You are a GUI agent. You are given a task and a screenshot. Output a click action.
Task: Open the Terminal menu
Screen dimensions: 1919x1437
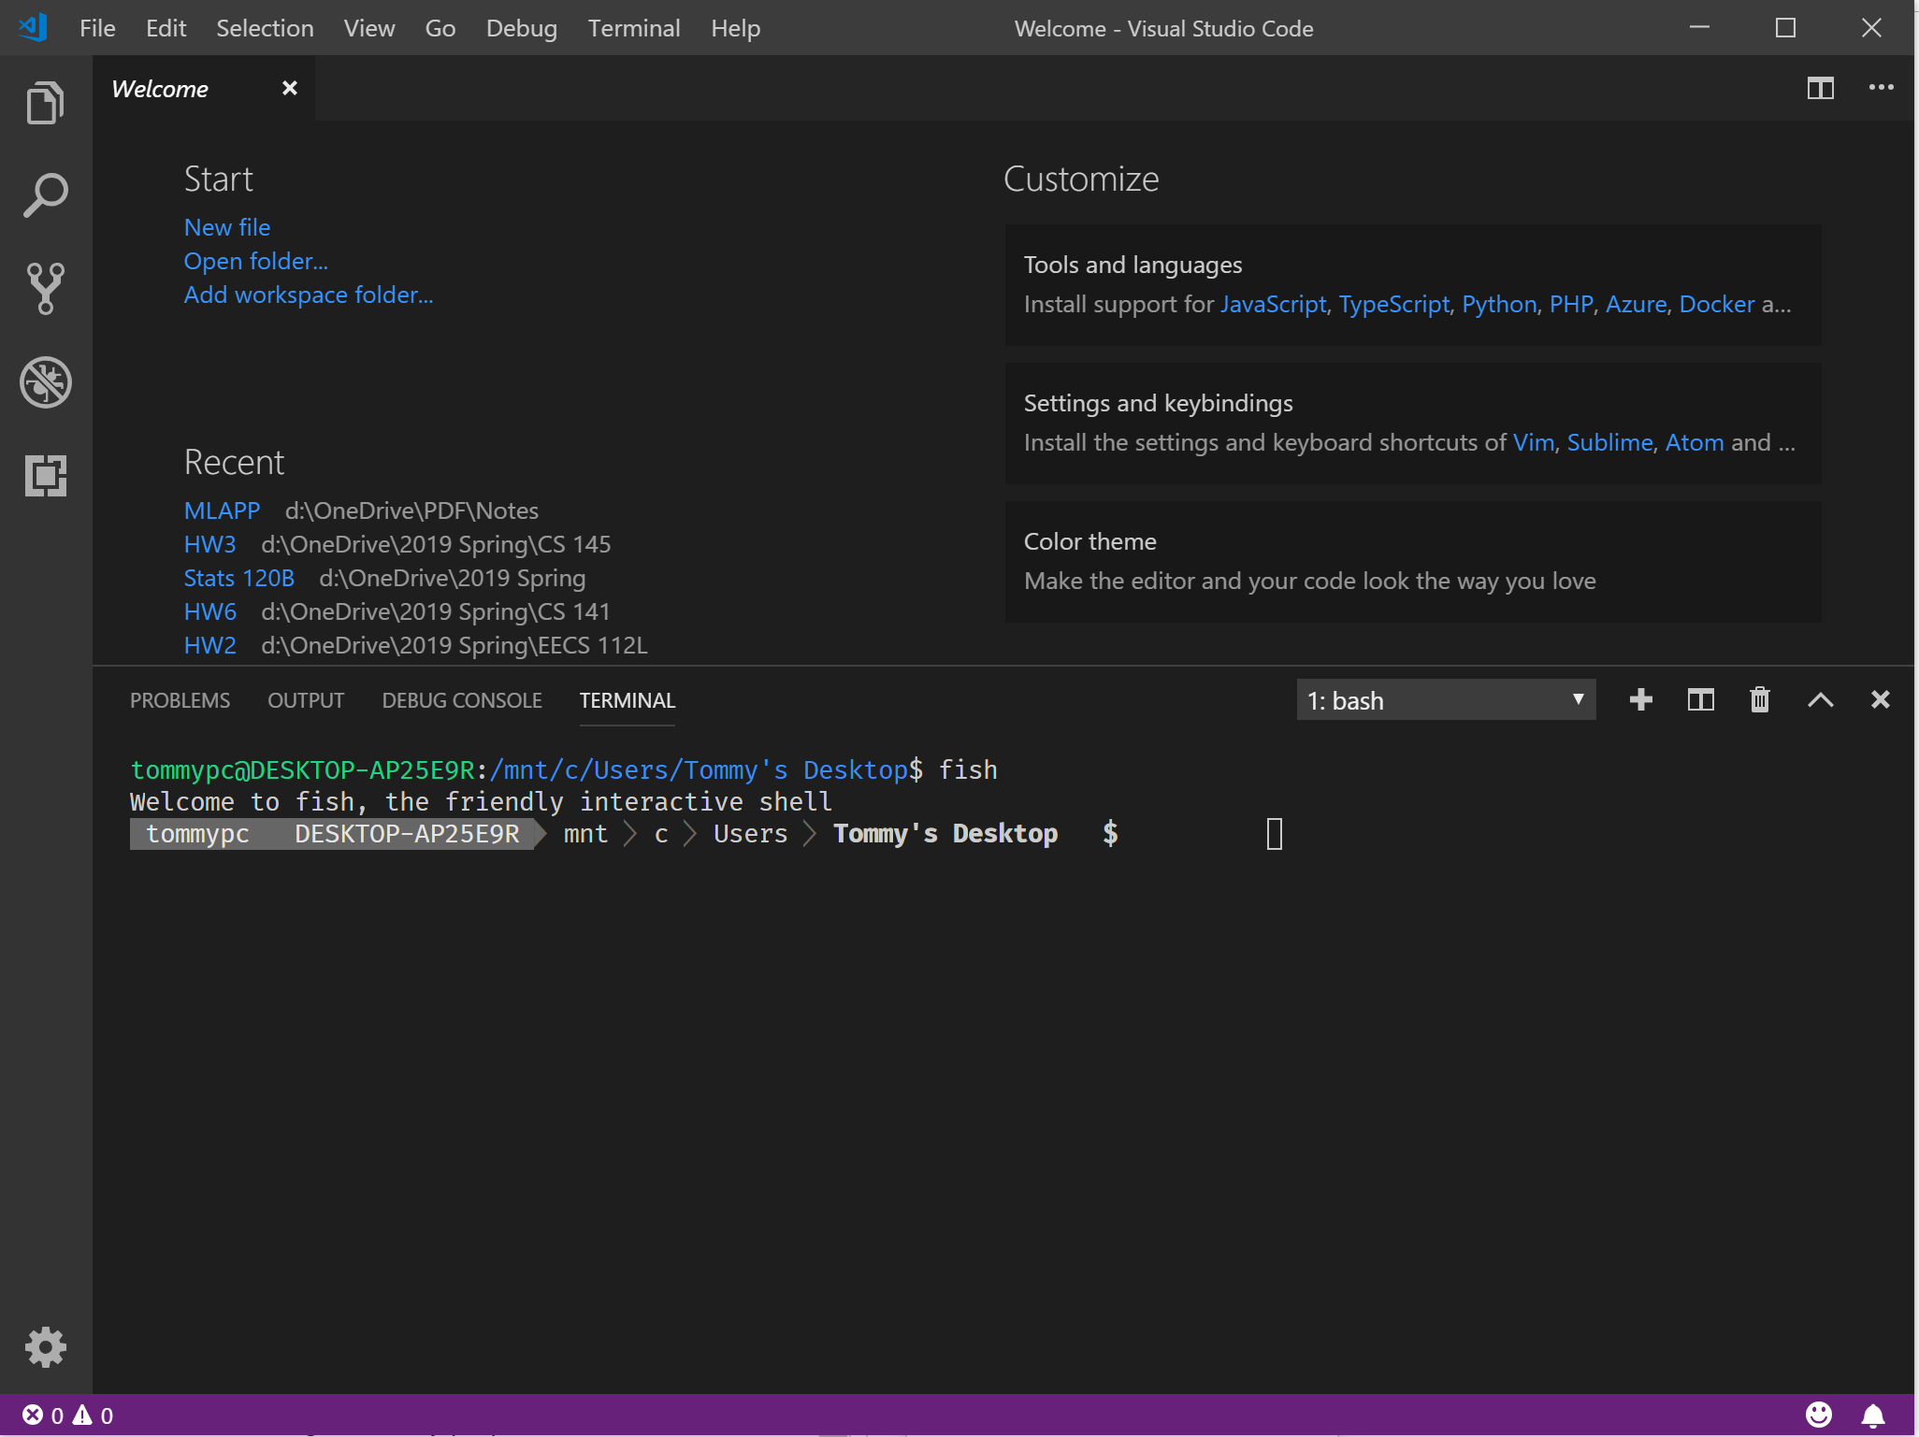634,28
